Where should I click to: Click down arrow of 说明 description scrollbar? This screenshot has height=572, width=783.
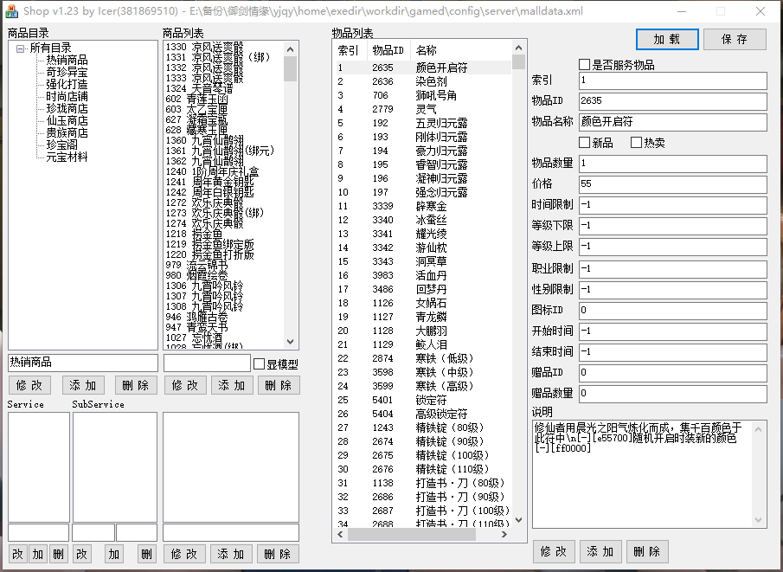pos(759,520)
